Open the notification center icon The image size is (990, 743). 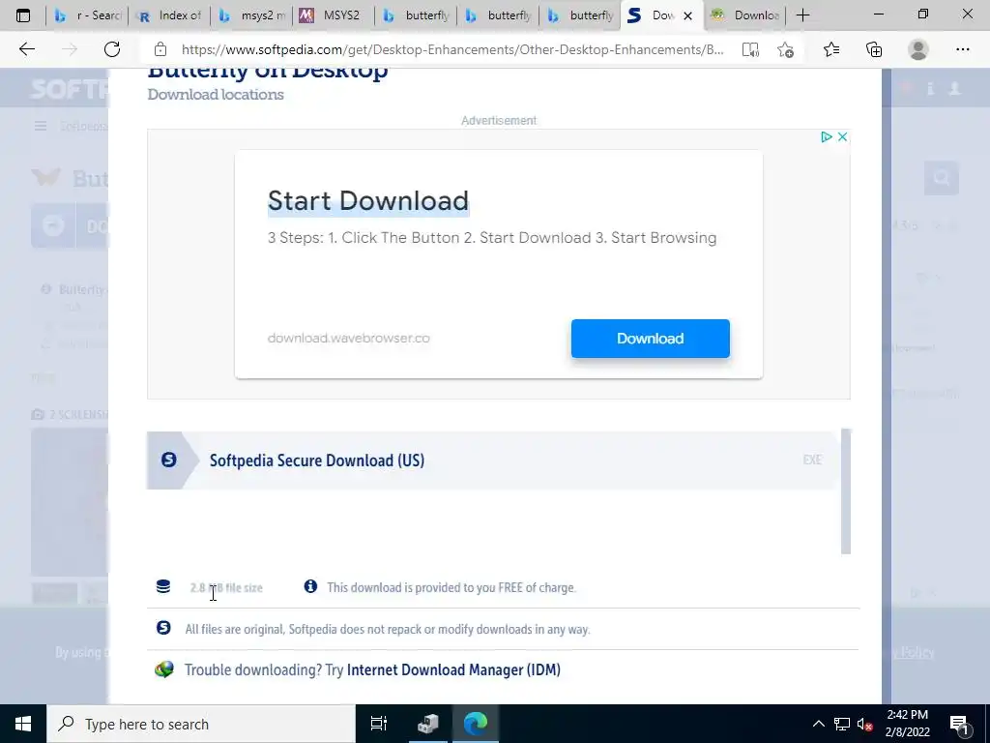[960, 724]
